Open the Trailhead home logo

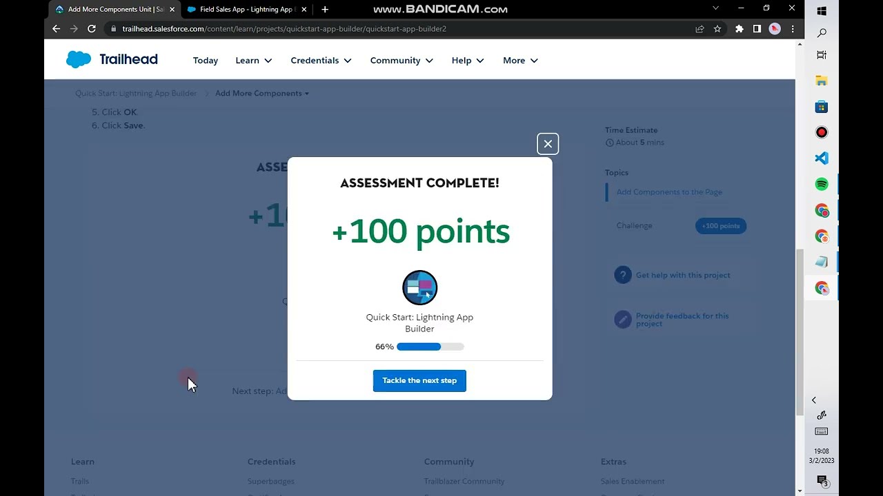(112, 59)
